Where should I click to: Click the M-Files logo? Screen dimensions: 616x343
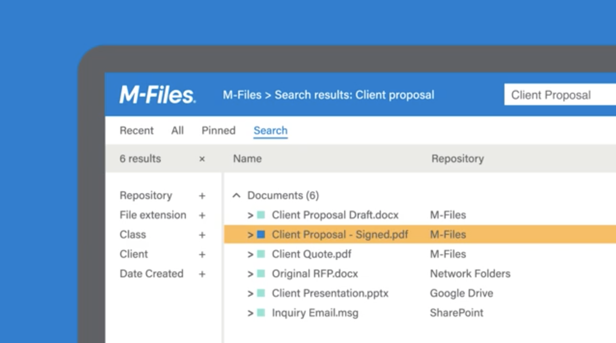point(157,94)
